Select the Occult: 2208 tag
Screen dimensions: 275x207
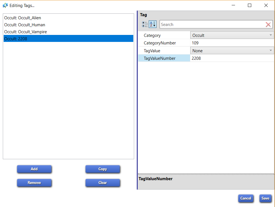[x=68, y=39]
